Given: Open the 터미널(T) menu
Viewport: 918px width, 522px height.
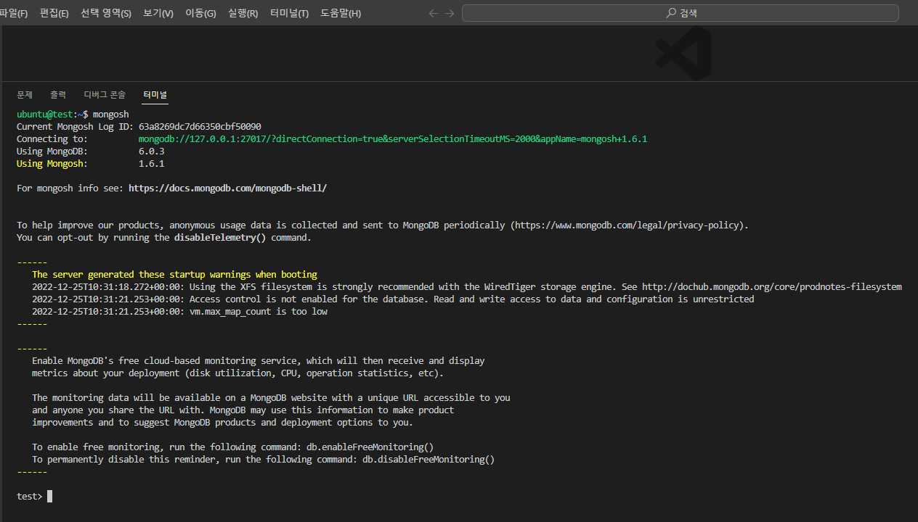Looking at the screenshot, I should 289,13.
